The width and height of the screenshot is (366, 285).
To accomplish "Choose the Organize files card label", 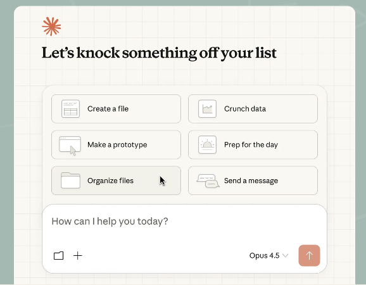I will (x=110, y=180).
